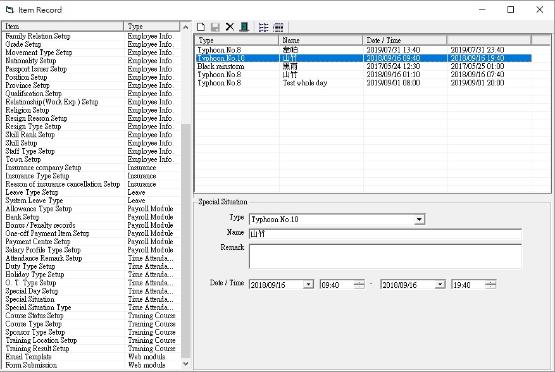Open the end date picker dropdown

click(x=440, y=285)
